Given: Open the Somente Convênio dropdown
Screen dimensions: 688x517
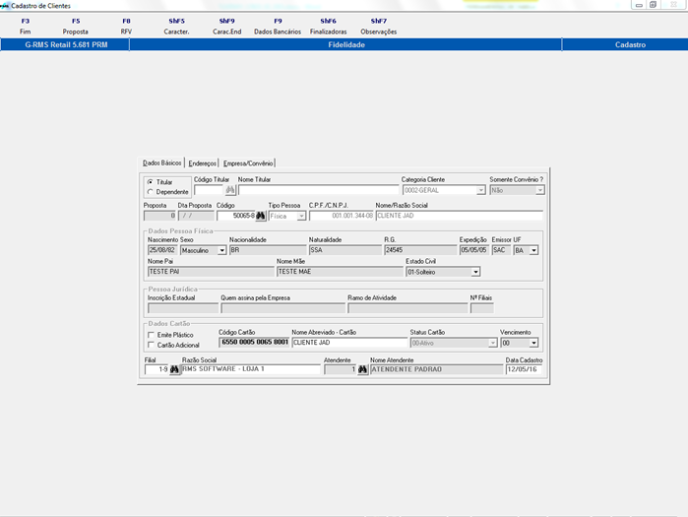Looking at the screenshot, I should point(540,190).
